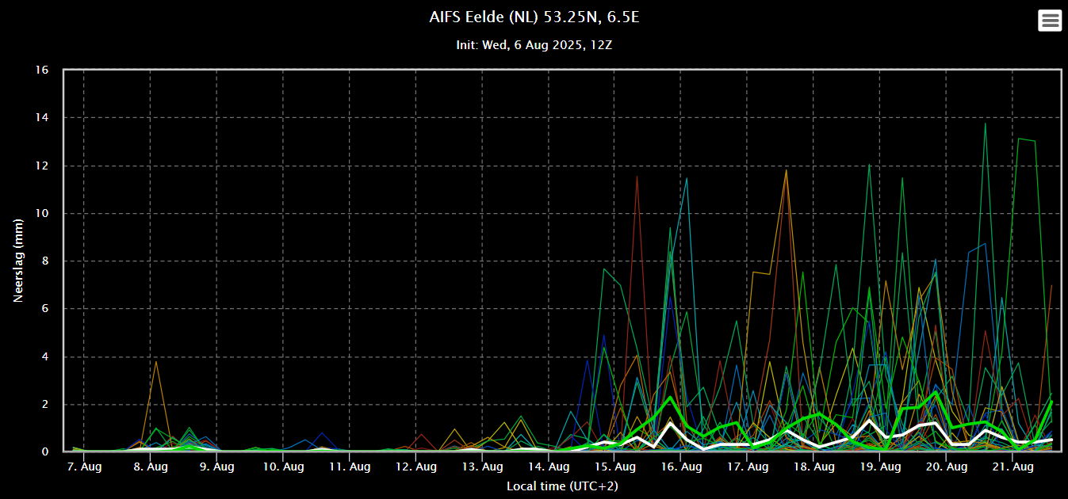The width and height of the screenshot is (1068, 499).
Task: Open the chart context menu hamburger icon
Action: pos(1050,21)
